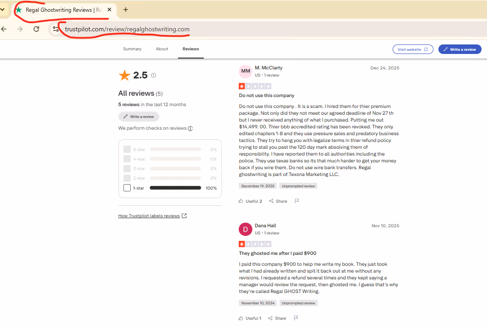Click Unprompted review label on McClarty's review

click(298, 186)
